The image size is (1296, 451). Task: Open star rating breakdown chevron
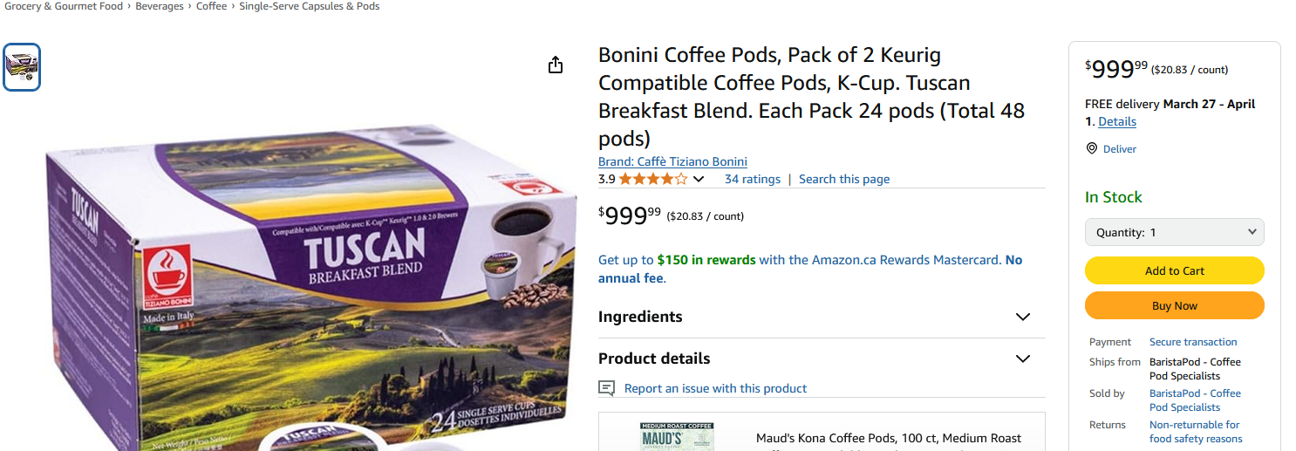coord(699,180)
